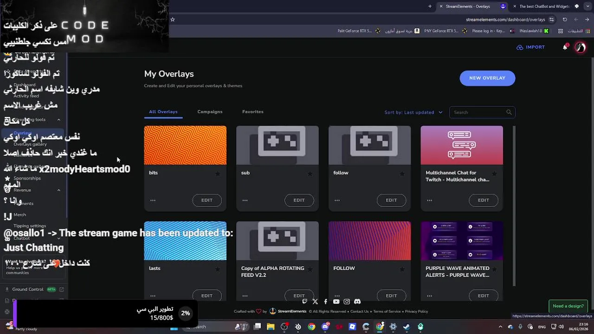The width and height of the screenshot is (594, 334).
Task: Switch to the All Overlays tab
Action: [x=163, y=112]
